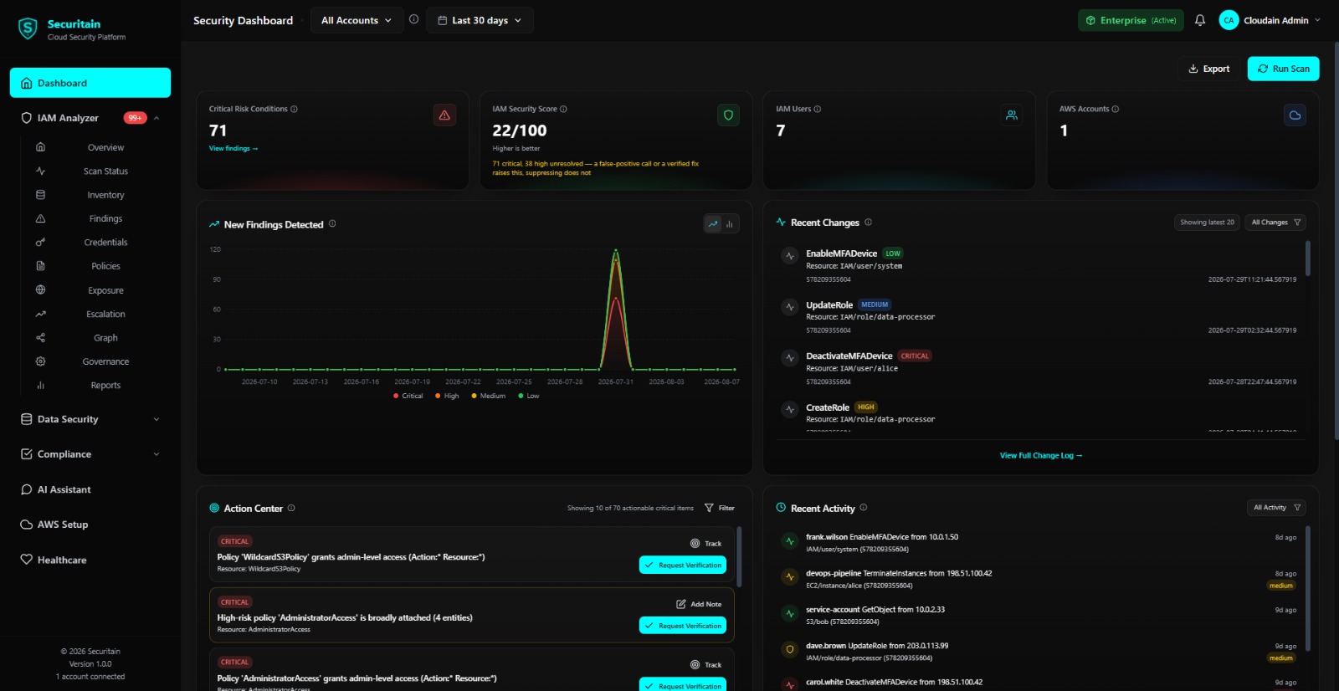Click the Policies document icon

click(x=40, y=266)
